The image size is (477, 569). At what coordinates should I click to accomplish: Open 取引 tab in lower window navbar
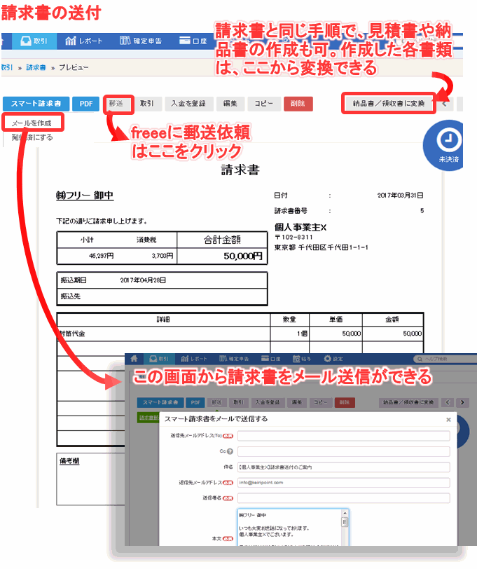click(x=159, y=359)
